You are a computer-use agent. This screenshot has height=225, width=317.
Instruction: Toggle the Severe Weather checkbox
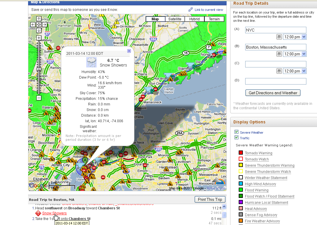tap(237, 132)
